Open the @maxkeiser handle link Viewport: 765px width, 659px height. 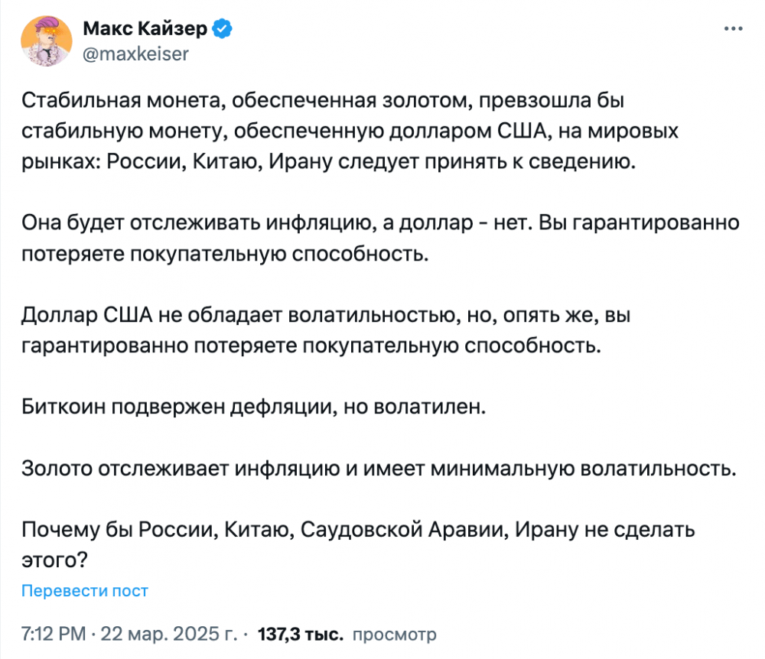pyautogui.click(x=135, y=54)
